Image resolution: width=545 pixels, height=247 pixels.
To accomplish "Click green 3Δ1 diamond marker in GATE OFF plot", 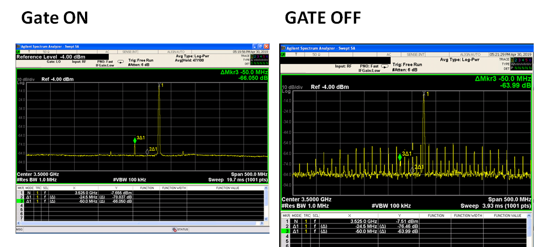I will pos(400,156).
